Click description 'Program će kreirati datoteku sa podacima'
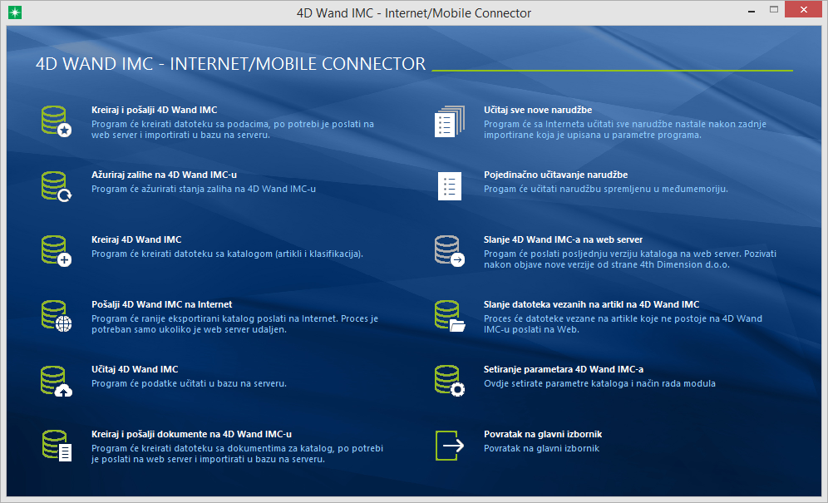 pos(233,130)
